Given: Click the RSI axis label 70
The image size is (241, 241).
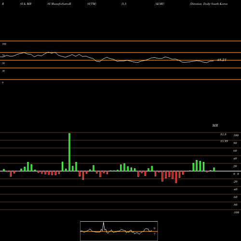Looking at the screenshot, I should (x=3, y=55).
